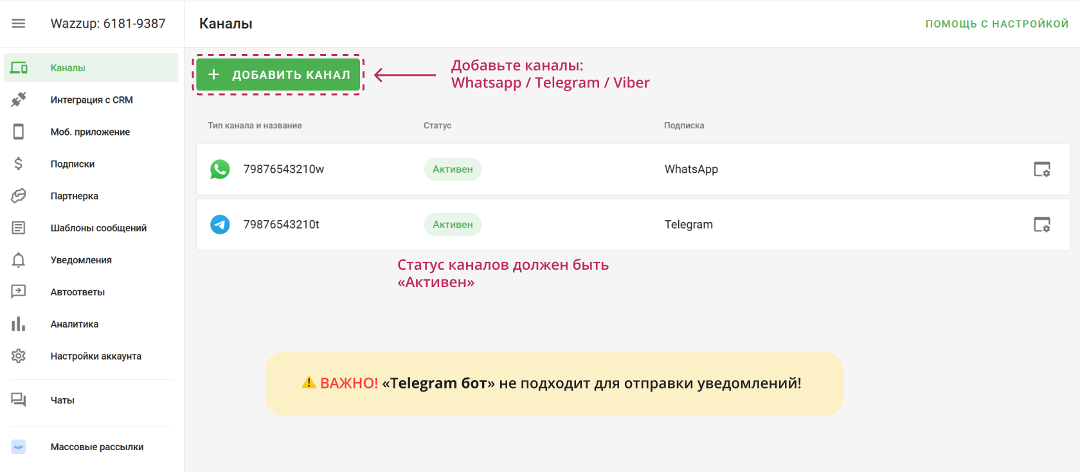
Task: Click the Telegram logo in channel row
Action: coord(220,225)
